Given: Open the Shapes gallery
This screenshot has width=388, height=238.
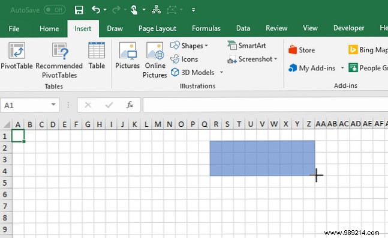Looking at the screenshot, I should click(x=190, y=46).
